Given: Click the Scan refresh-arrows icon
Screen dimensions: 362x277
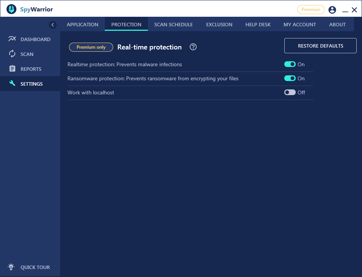Looking at the screenshot, I should click(x=12, y=54).
